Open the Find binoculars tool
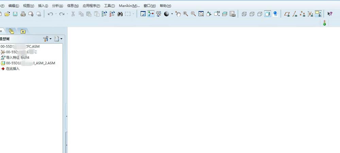 (120, 14)
